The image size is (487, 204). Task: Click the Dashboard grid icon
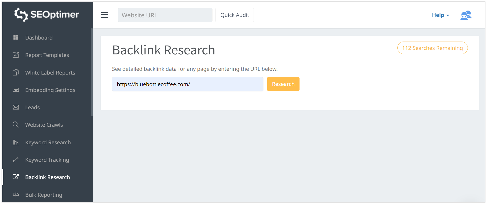point(16,38)
